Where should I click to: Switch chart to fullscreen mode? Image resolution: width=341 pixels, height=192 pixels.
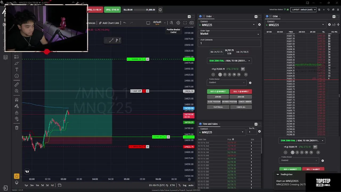click(x=185, y=23)
